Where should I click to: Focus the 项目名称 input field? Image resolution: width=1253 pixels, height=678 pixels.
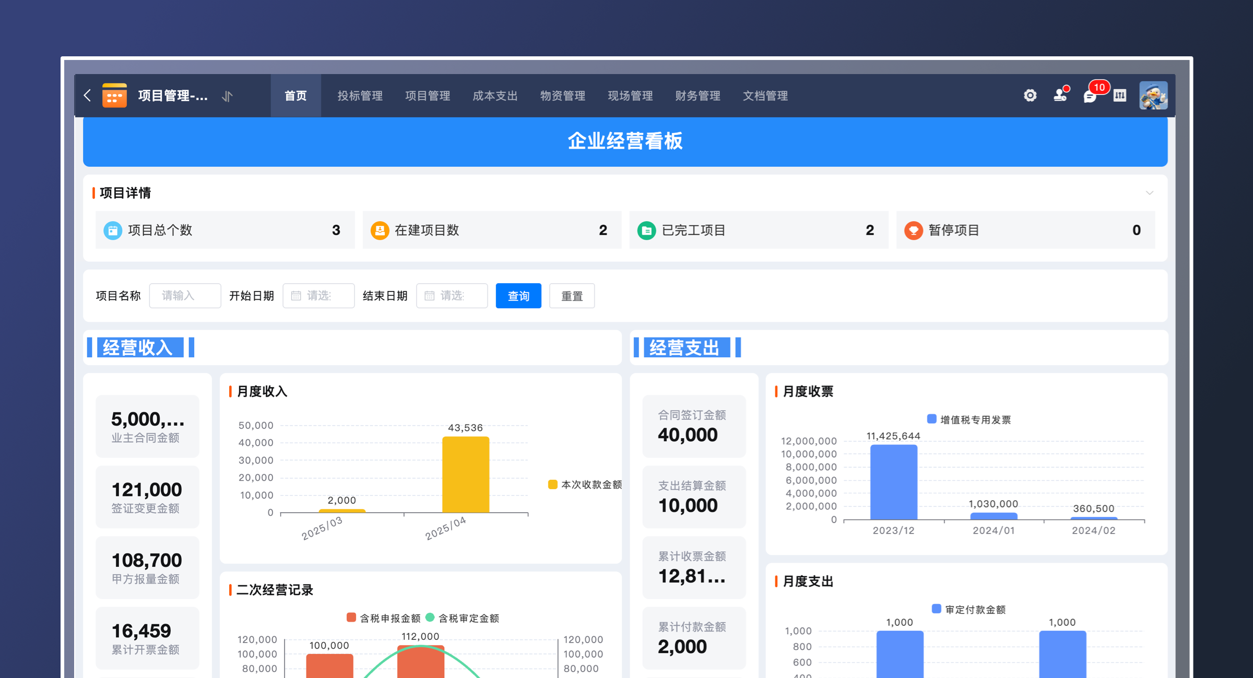tap(185, 296)
